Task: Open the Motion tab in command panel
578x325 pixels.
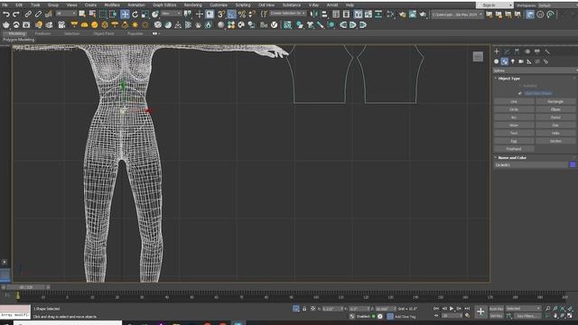Action: [527, 51]
